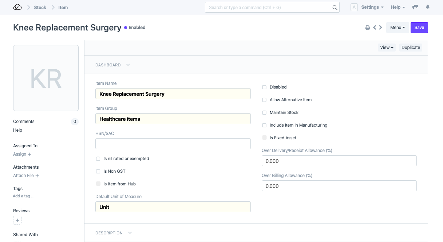Image resolution: width=443 pixels, height=242 pixels.
Task: Click the plus icon next to Assign
Action: coord(30,154)
